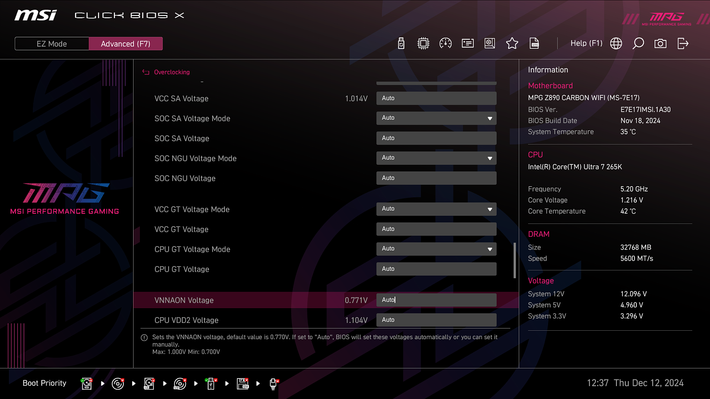Viewport: 710px width, 399px height.
Task: Open the hardware monitor board icon
Action: pyautogui.click(x=490, y=43)
